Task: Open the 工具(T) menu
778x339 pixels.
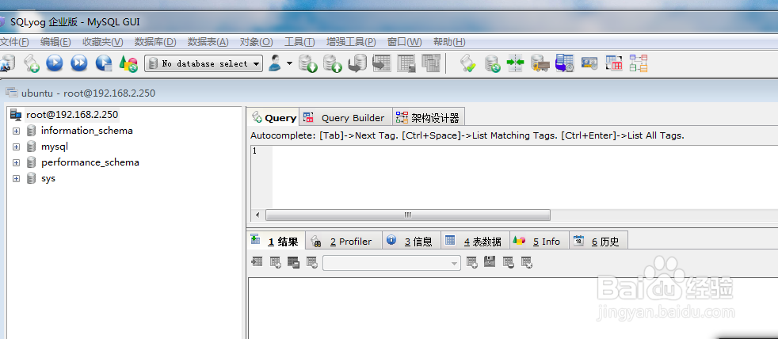Action: tap(299, 42)
